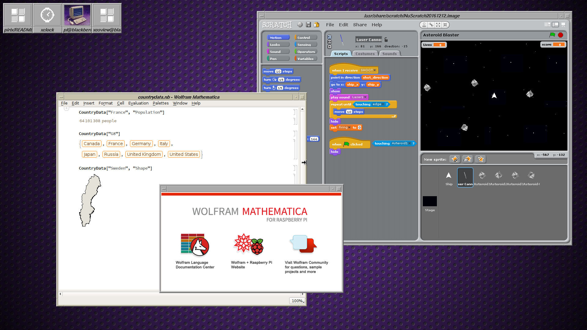
Task: Open the Evaluation menu in Mathematica
Action: coord(138,103)
